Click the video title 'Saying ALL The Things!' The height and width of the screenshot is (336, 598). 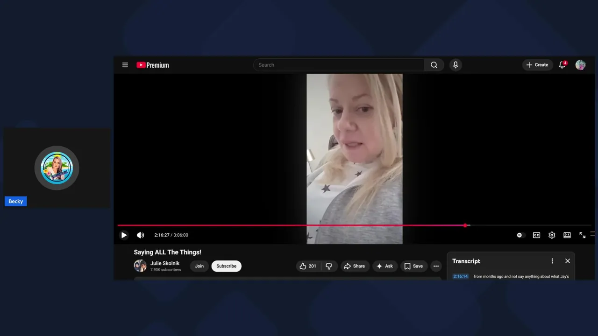[167, 252]
